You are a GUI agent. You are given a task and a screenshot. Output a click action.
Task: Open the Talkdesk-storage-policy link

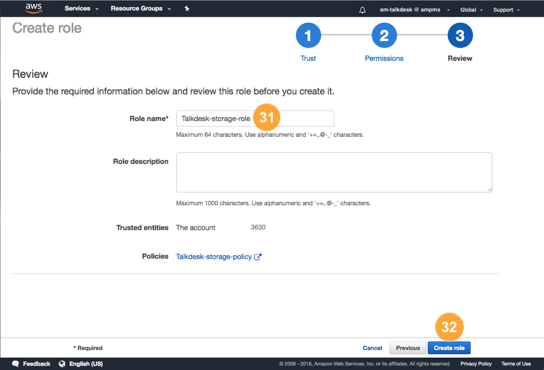click(214, 256)
